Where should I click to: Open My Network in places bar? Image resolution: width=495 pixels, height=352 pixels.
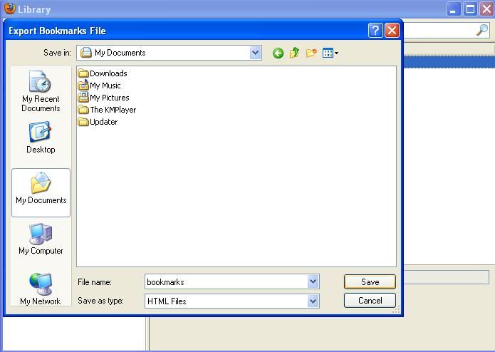coord(41,289)
